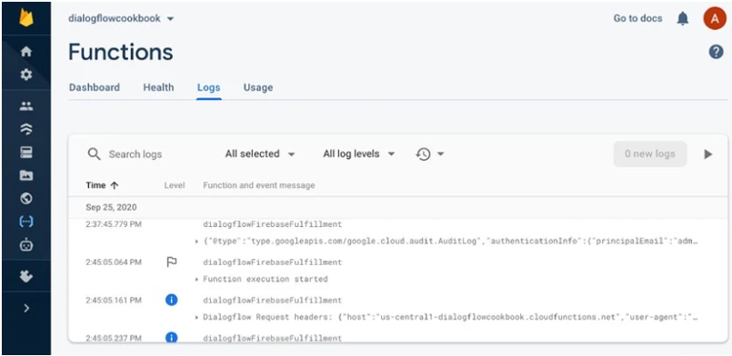Screen dimensions: 732x356
Task: Click the Level column header
Action: [x=175, y=185]
